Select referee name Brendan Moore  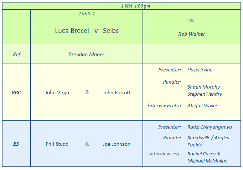(x=86, y=55)
